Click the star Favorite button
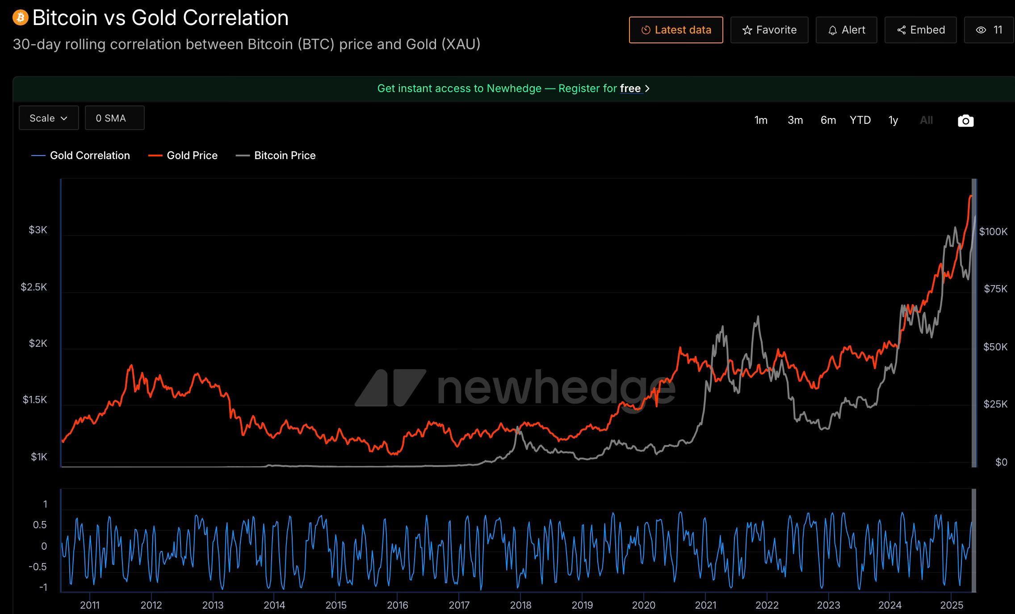Viewport: 1015px width, 614px height. [x=769, y=30]
